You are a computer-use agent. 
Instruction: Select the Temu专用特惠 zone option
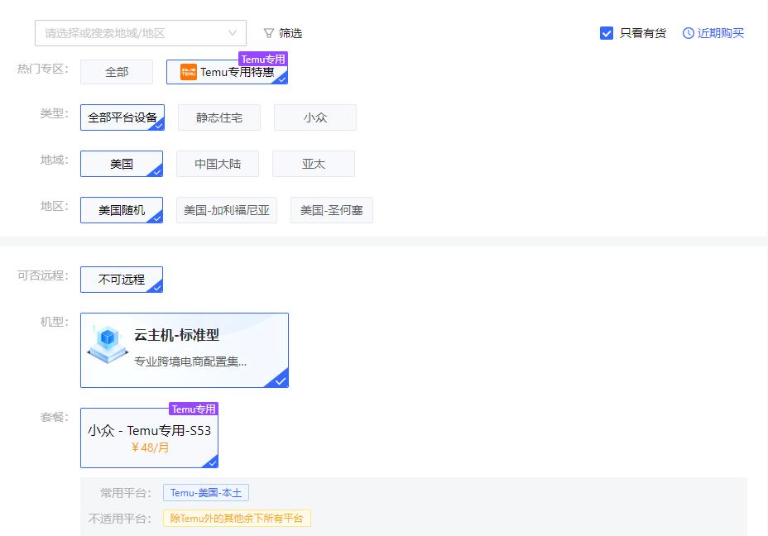227,72
